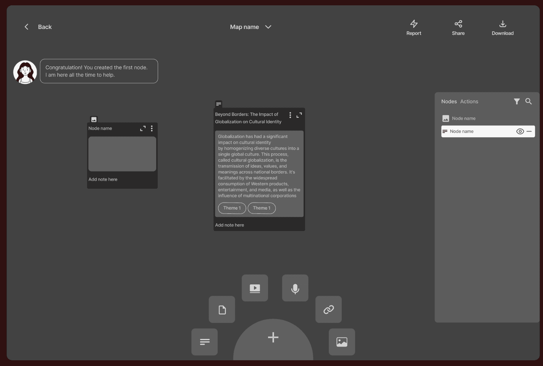Image resolution: width=543 pixels, height=366 pixels.
Task: Search nodes with magnifier icon
Action: click(528, 101)
